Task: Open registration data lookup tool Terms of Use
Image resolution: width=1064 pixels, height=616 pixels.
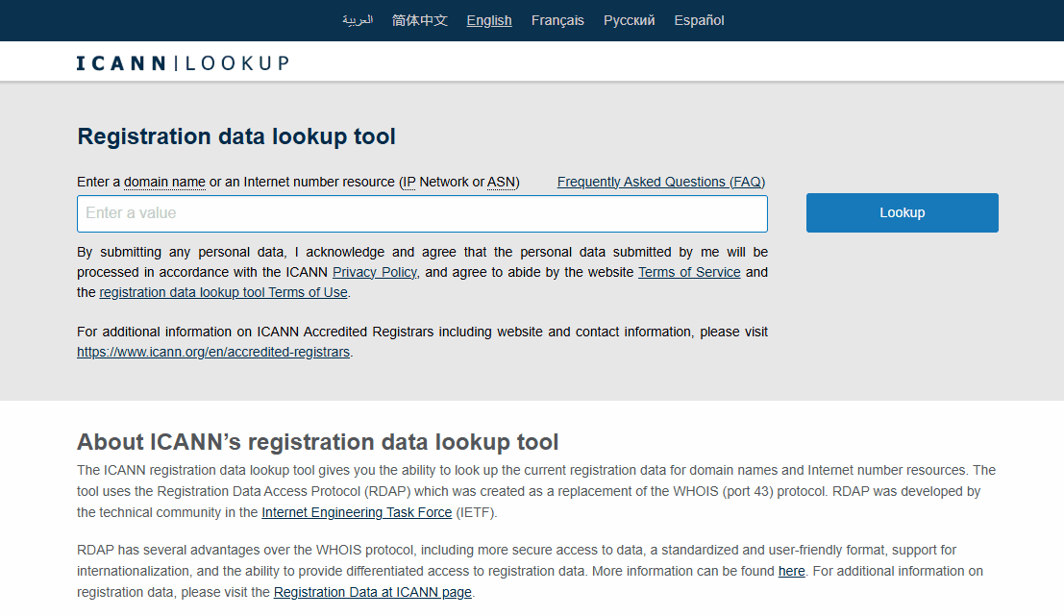Action: [223, 292]
